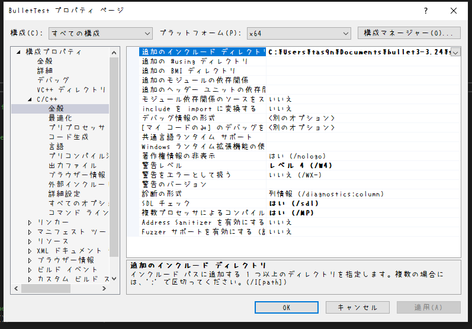Expand the リンカー tree node

[x=30, y=222]
